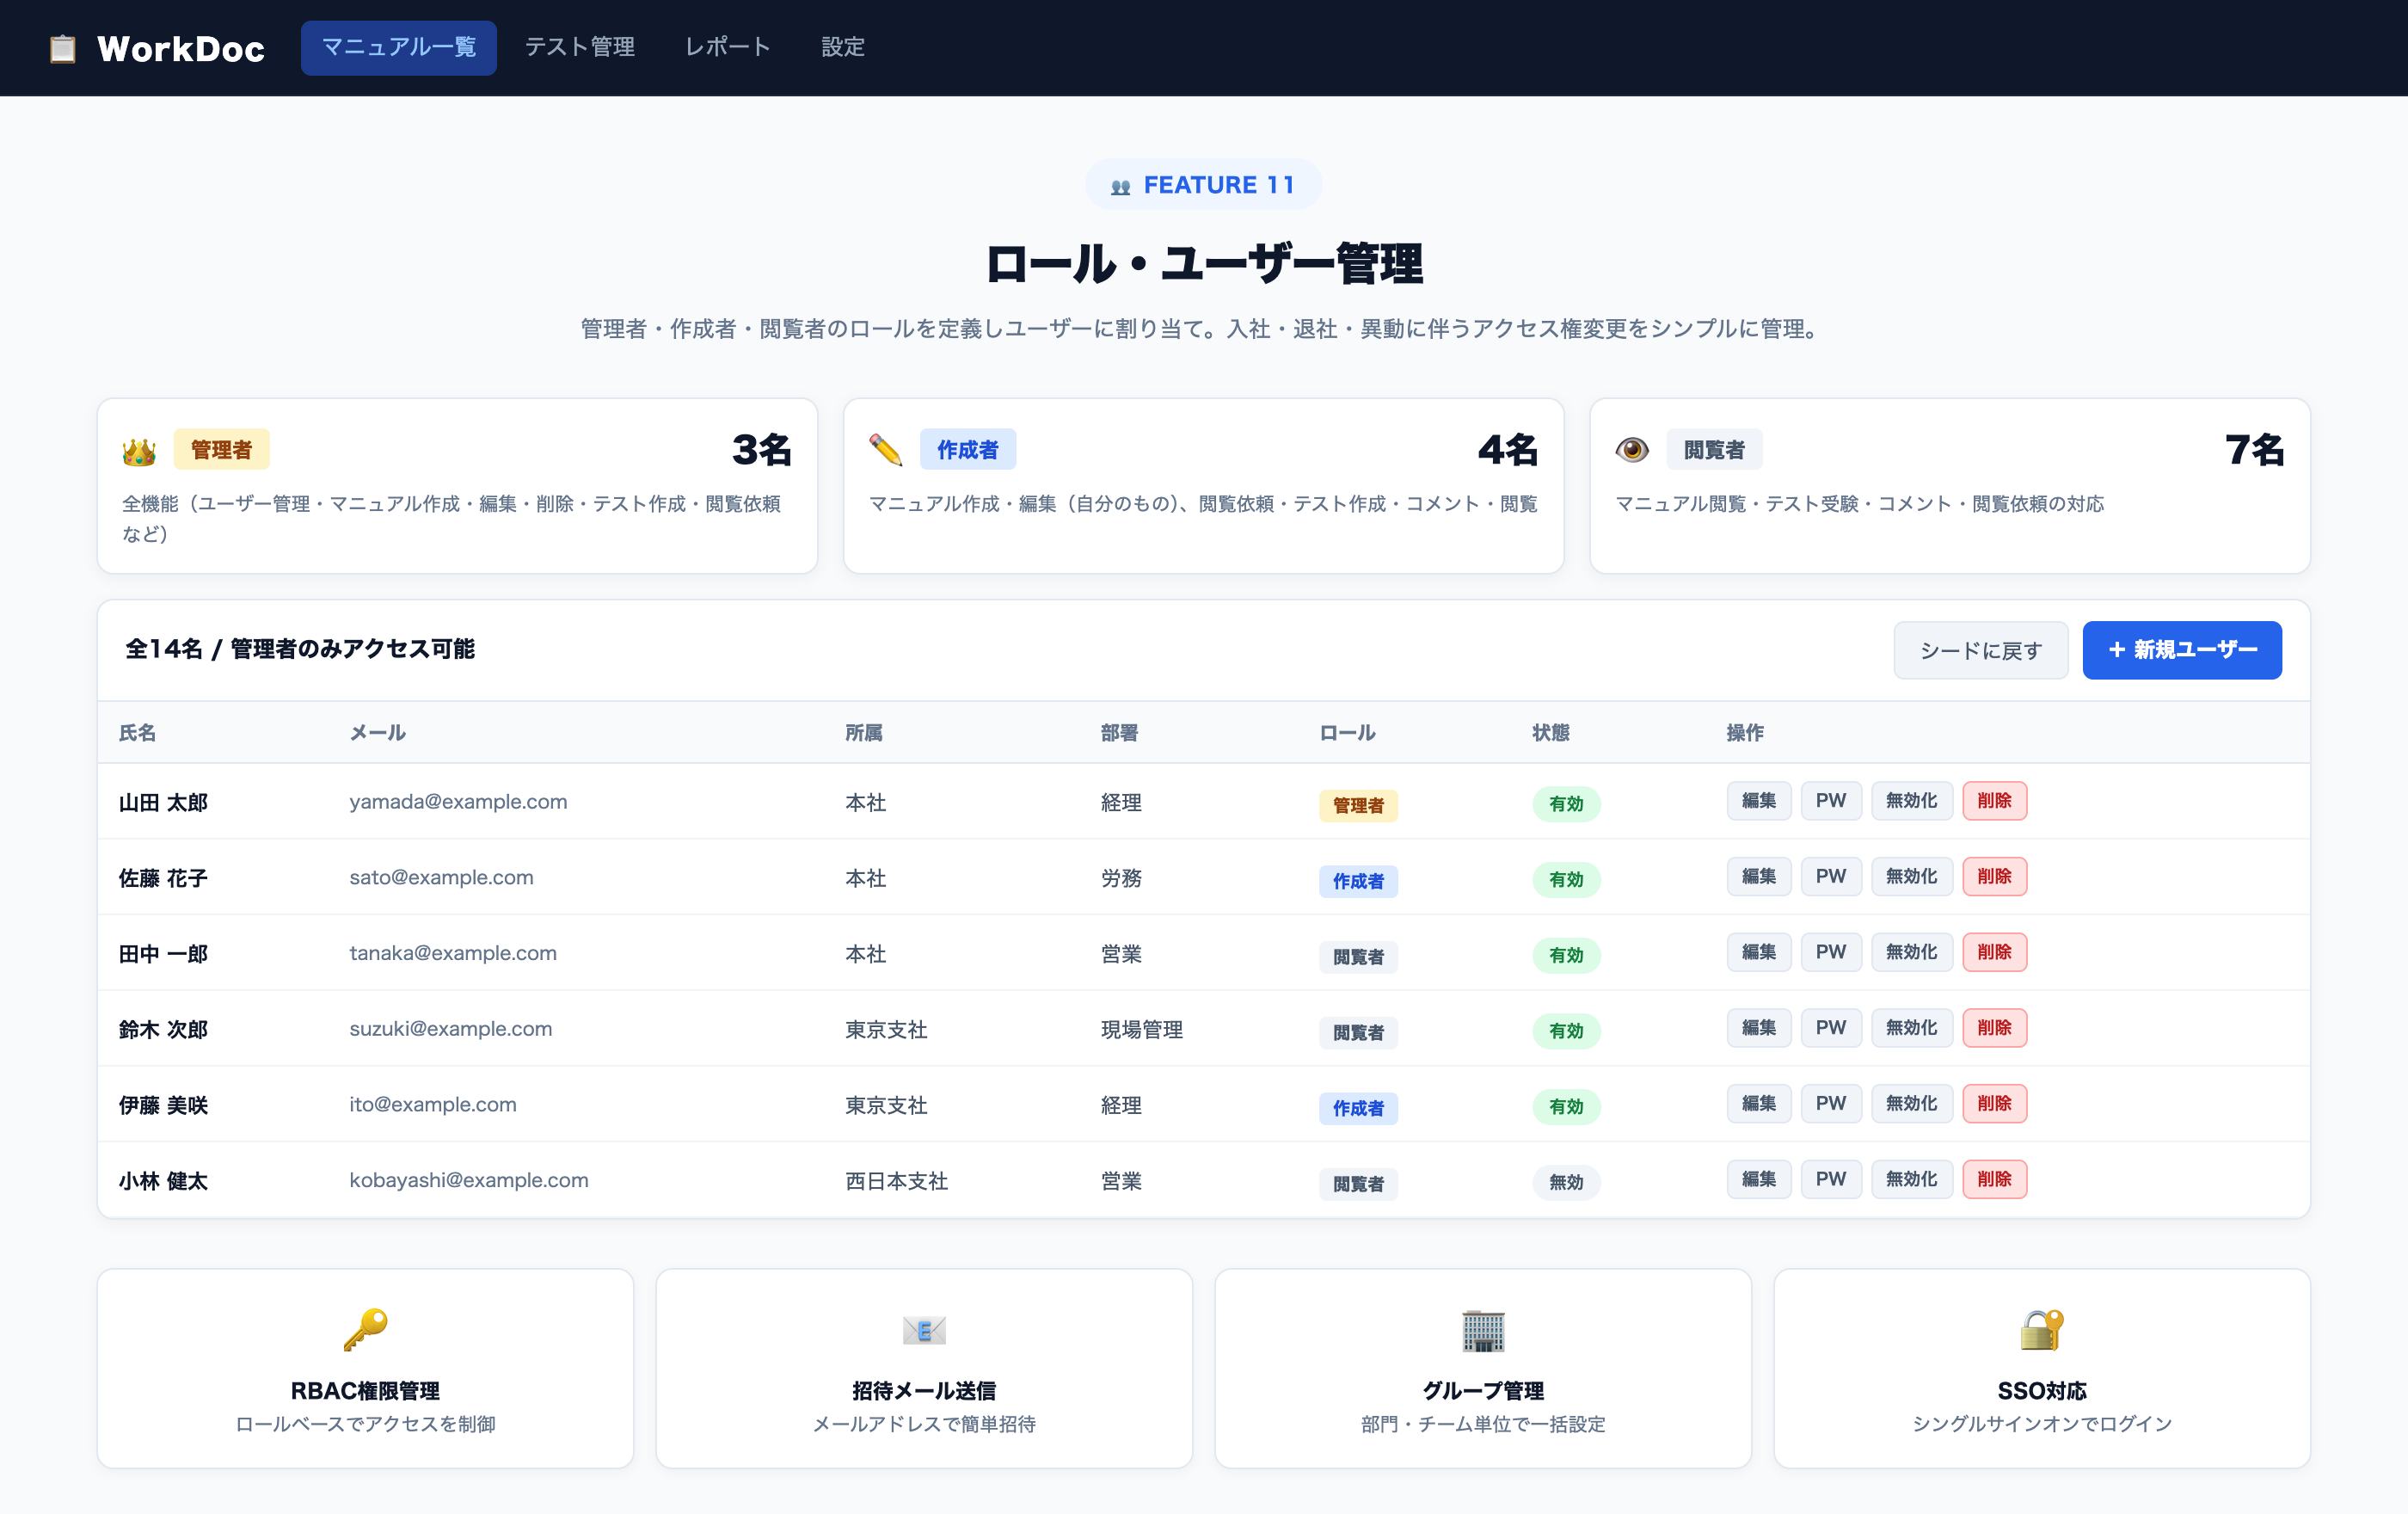Click 削除 in 鈴木 次郎 row
2408x1514 pixels.
pyautogui.click(x=1994, y=1028)
